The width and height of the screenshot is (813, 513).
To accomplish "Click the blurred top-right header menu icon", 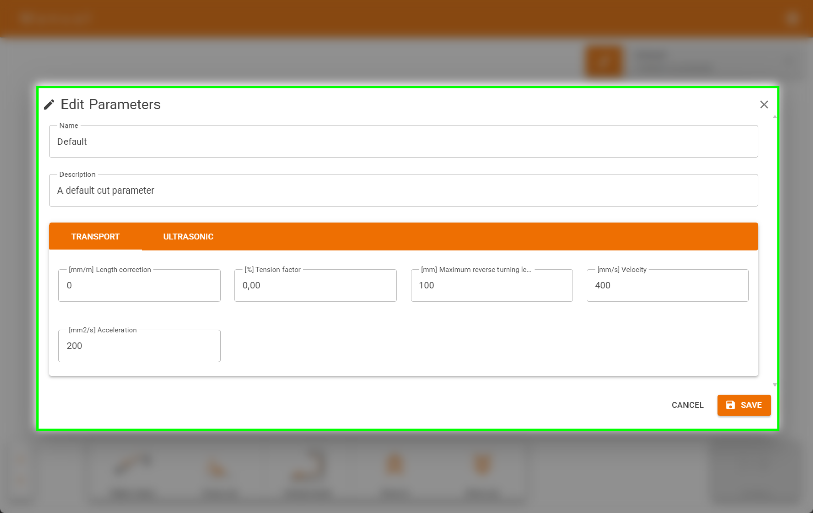I will pyautogui.click(x=792, y=18).
